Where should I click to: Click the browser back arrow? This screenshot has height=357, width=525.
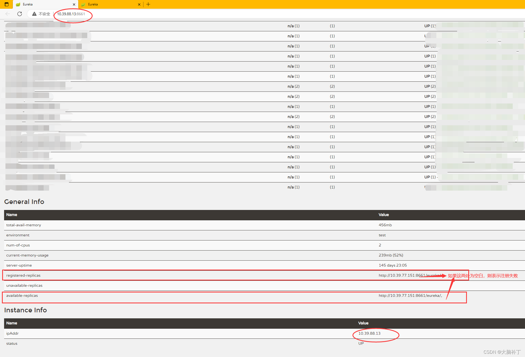[x=8, y=14]
